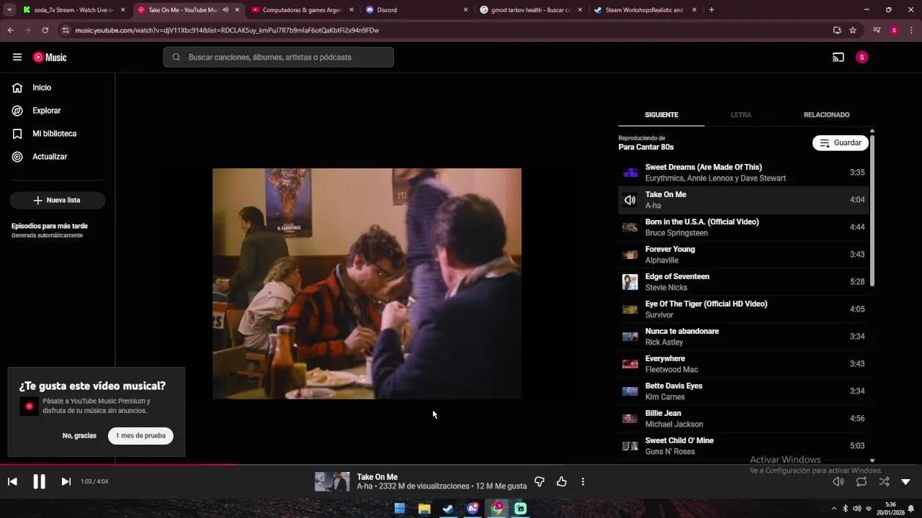
Task: Play Born in the U.S.A. from queue
Action: pos(743,227)
